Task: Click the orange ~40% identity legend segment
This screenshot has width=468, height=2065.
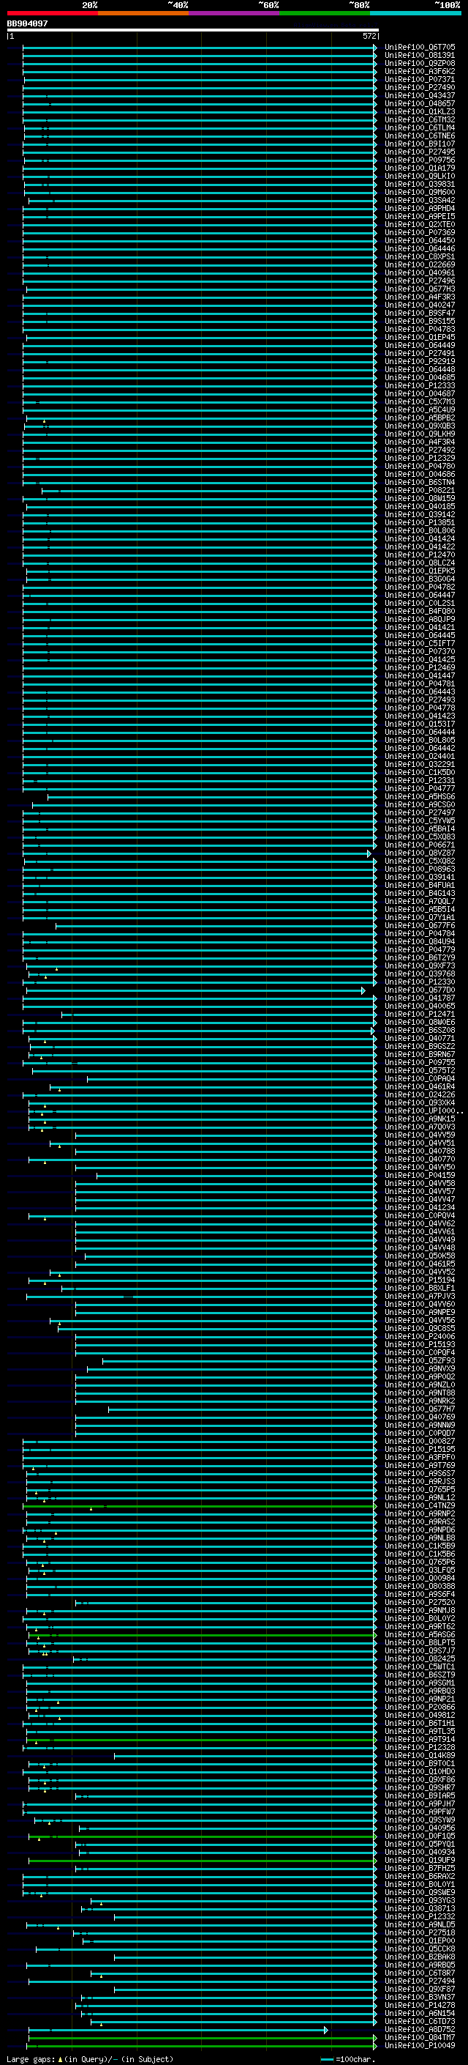Action: tap(143, 13)
